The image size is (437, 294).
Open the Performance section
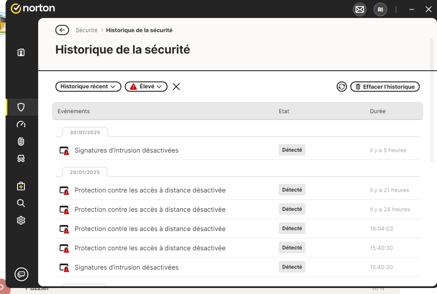click(x=21, y=124)
